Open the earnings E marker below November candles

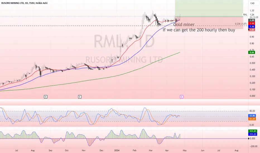click(80, 97)
